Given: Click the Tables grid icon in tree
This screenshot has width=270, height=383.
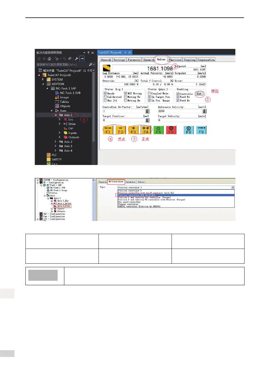Looking at the screenshot, I should (x=57, y=102).
